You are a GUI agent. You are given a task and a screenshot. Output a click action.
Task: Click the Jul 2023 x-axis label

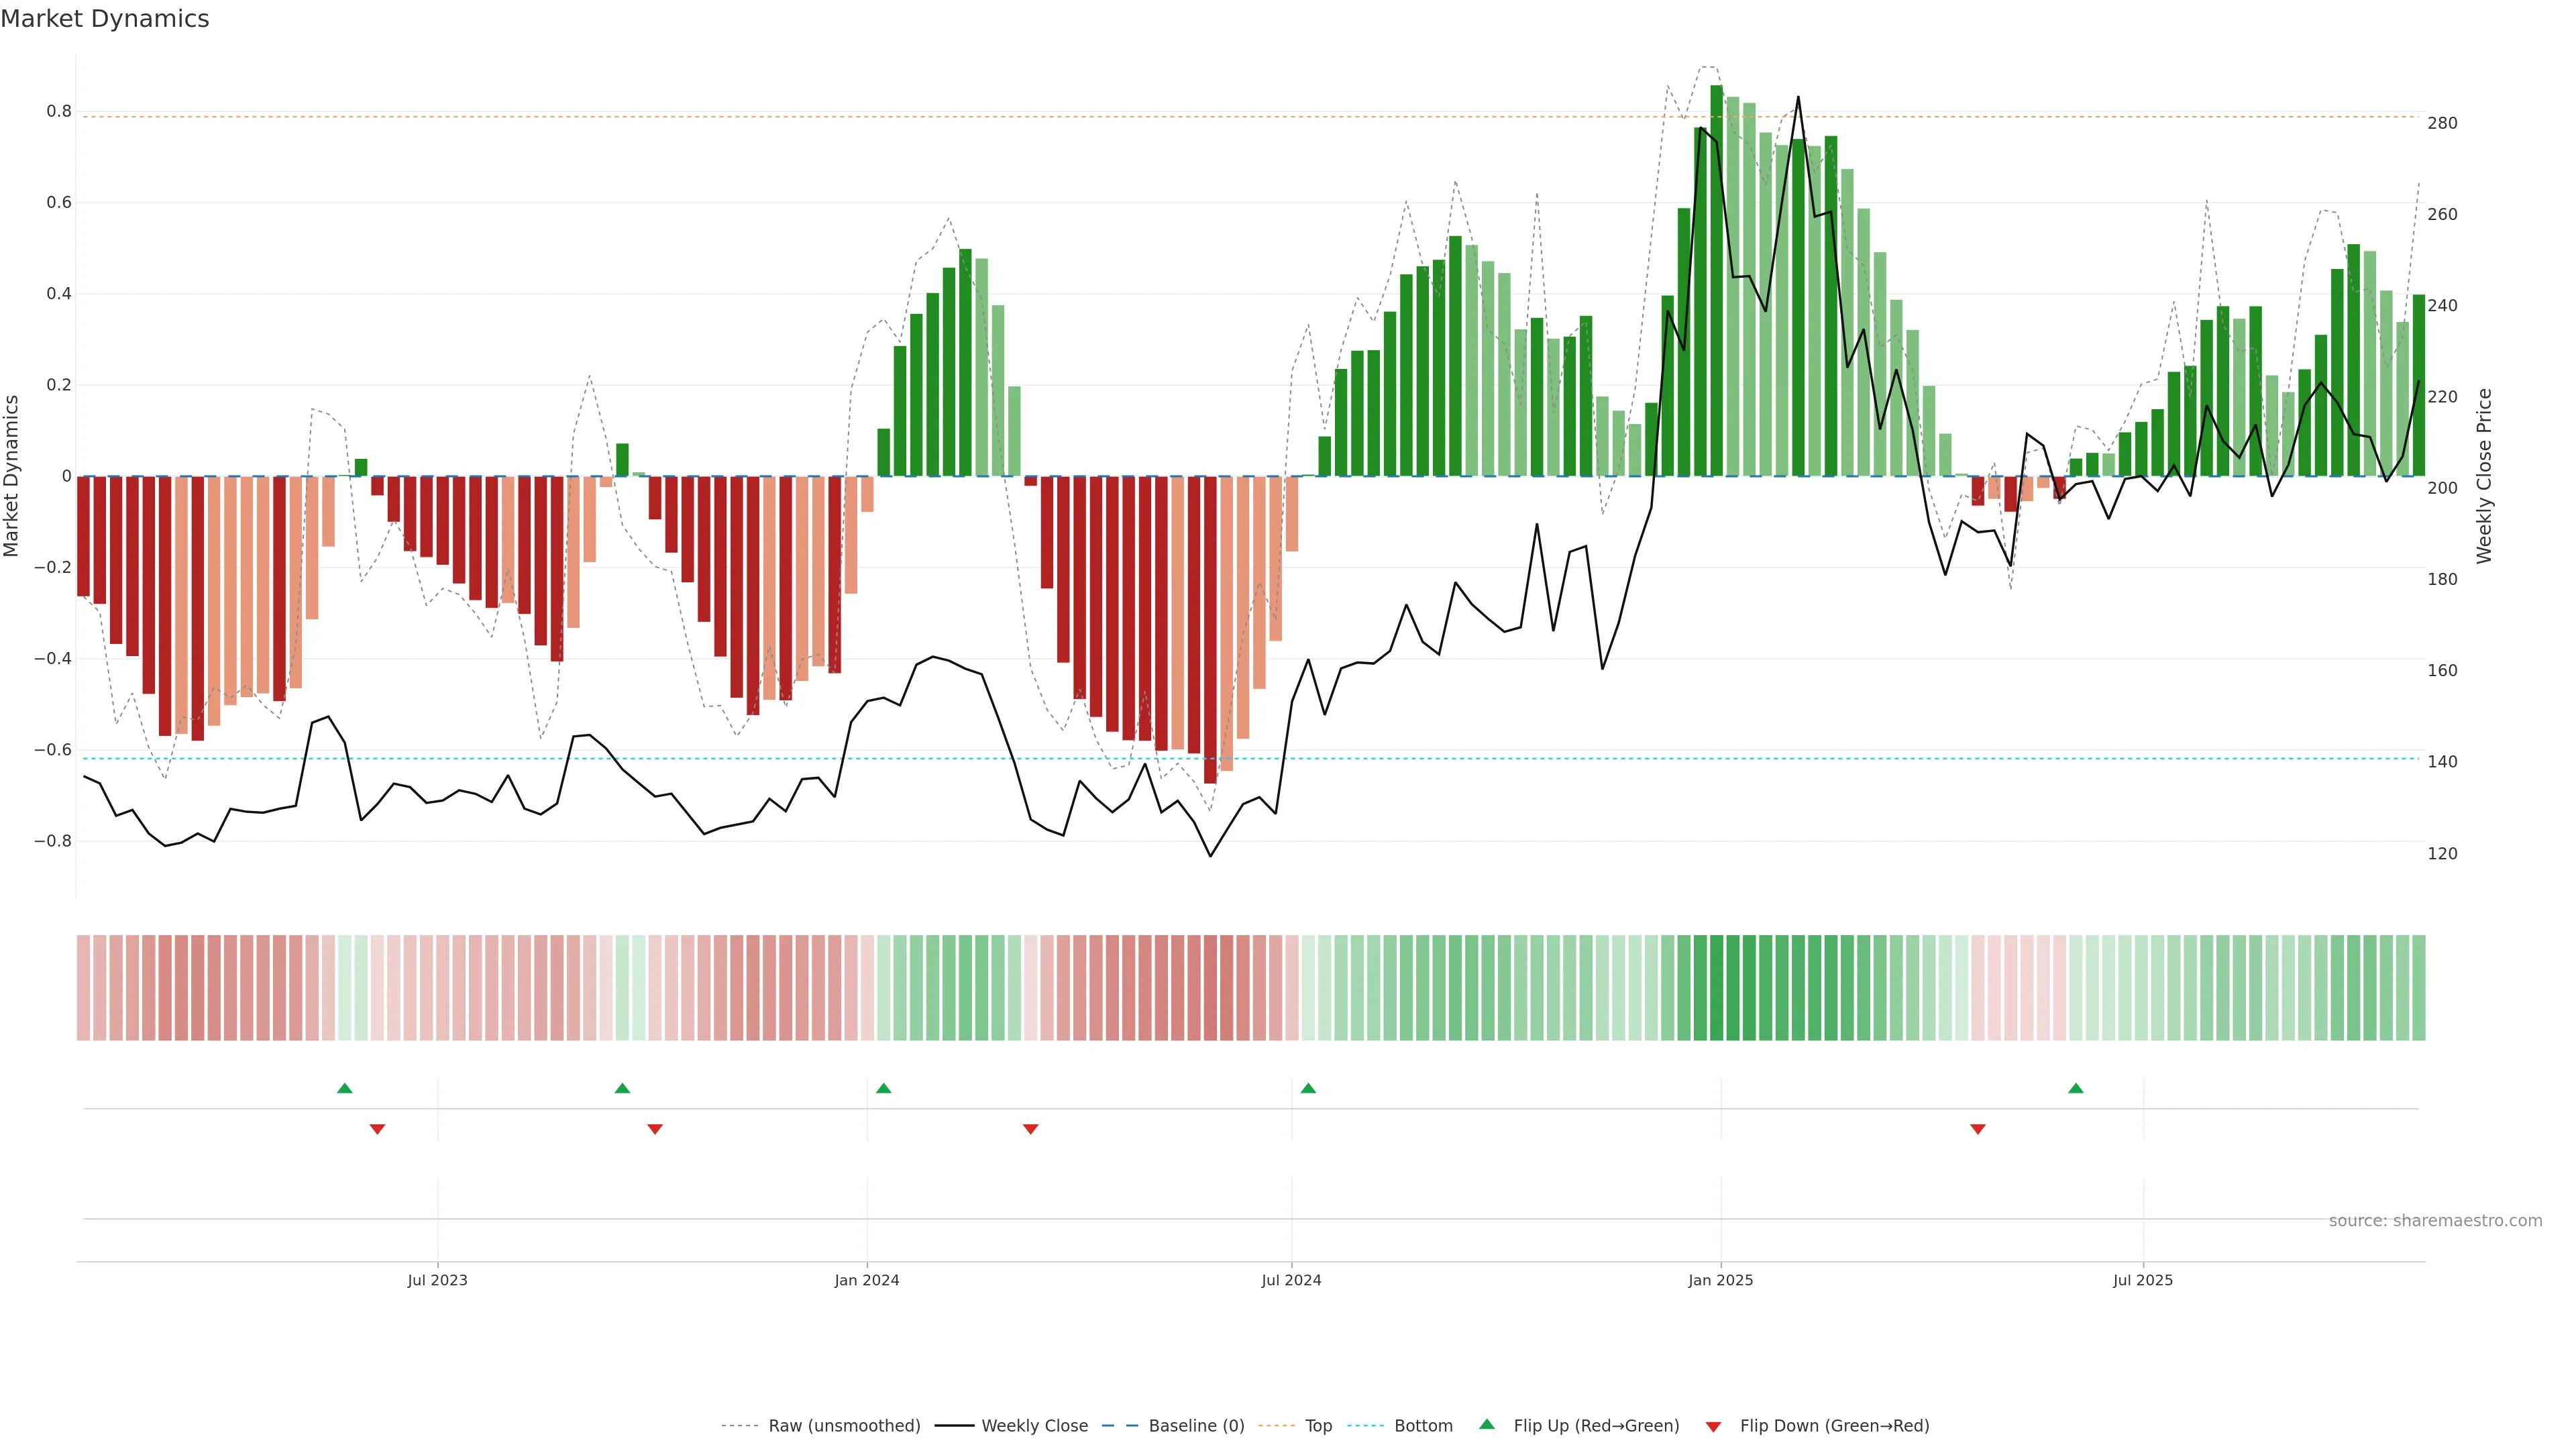coord(437,1280)
